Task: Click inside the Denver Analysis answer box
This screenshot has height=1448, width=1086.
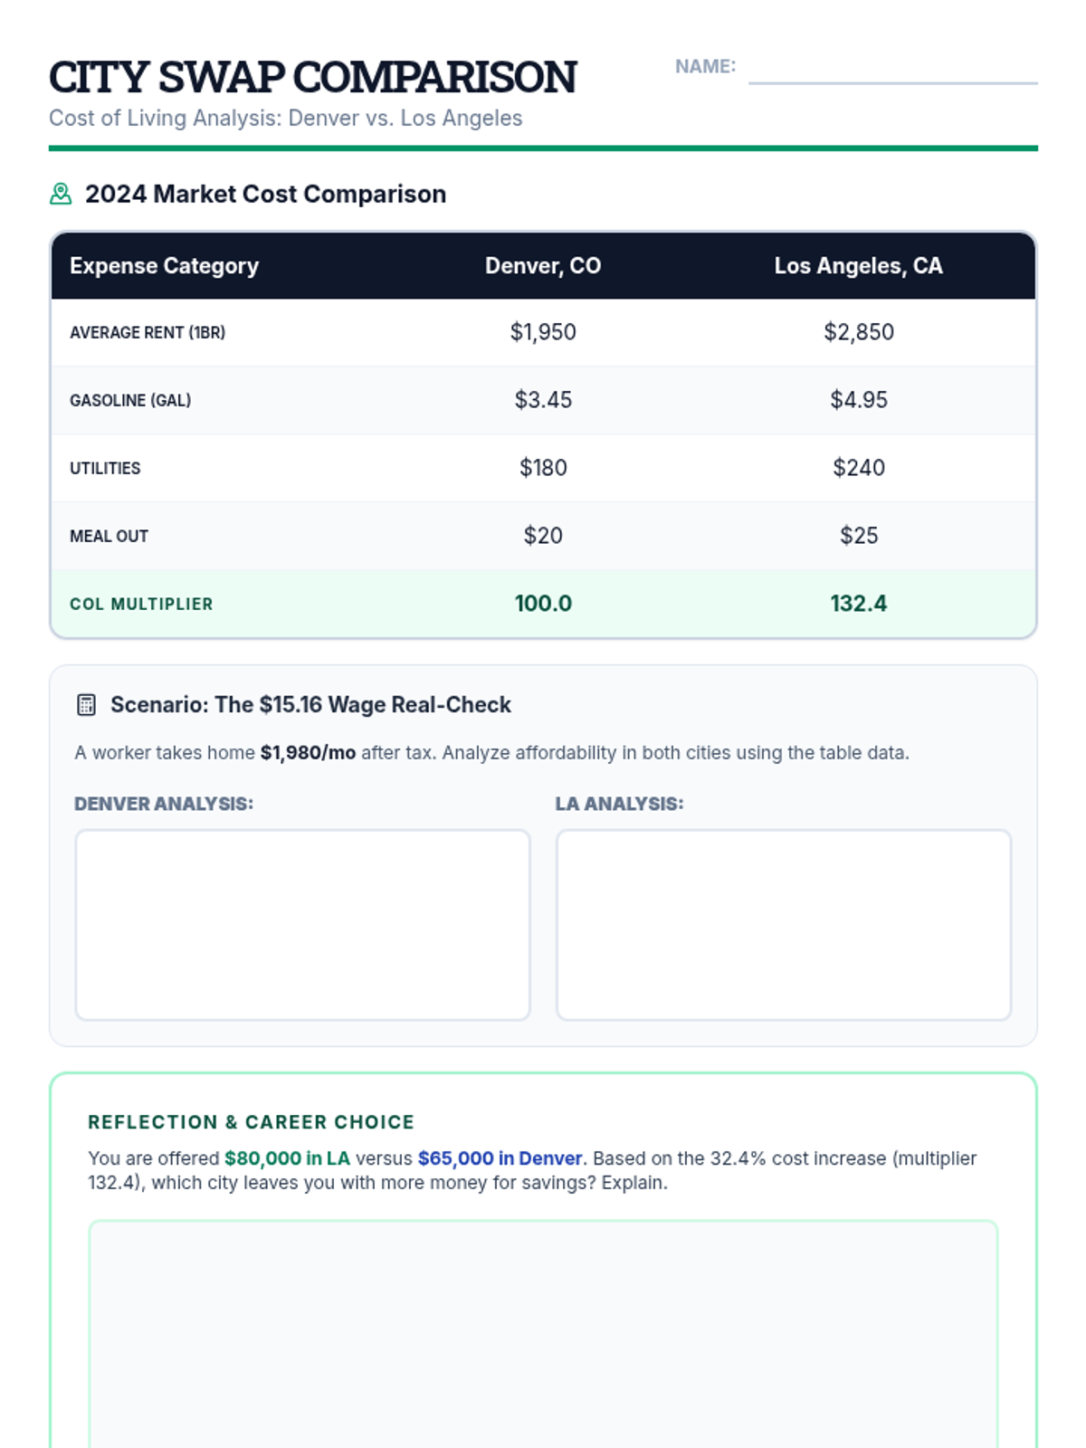Action: 302,924
